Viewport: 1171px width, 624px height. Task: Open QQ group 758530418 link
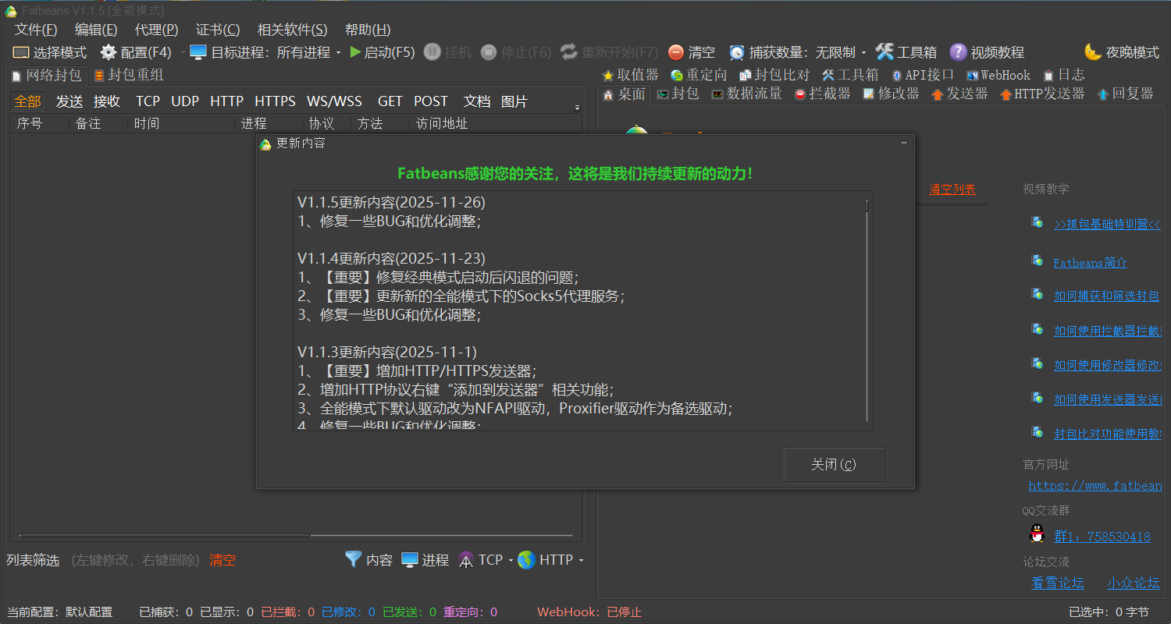coord(1102,536)
